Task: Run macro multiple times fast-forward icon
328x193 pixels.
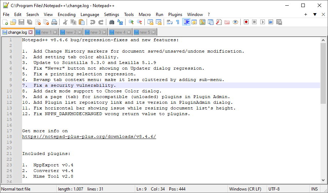Action: point(271,22)
